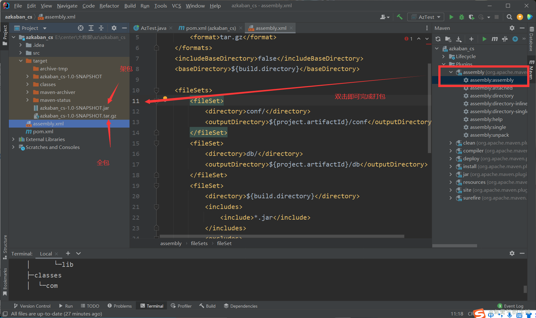Open editor tabs more-options menu
The height and width of the screenshot is (318, 536).
click(x=427, y=28)
